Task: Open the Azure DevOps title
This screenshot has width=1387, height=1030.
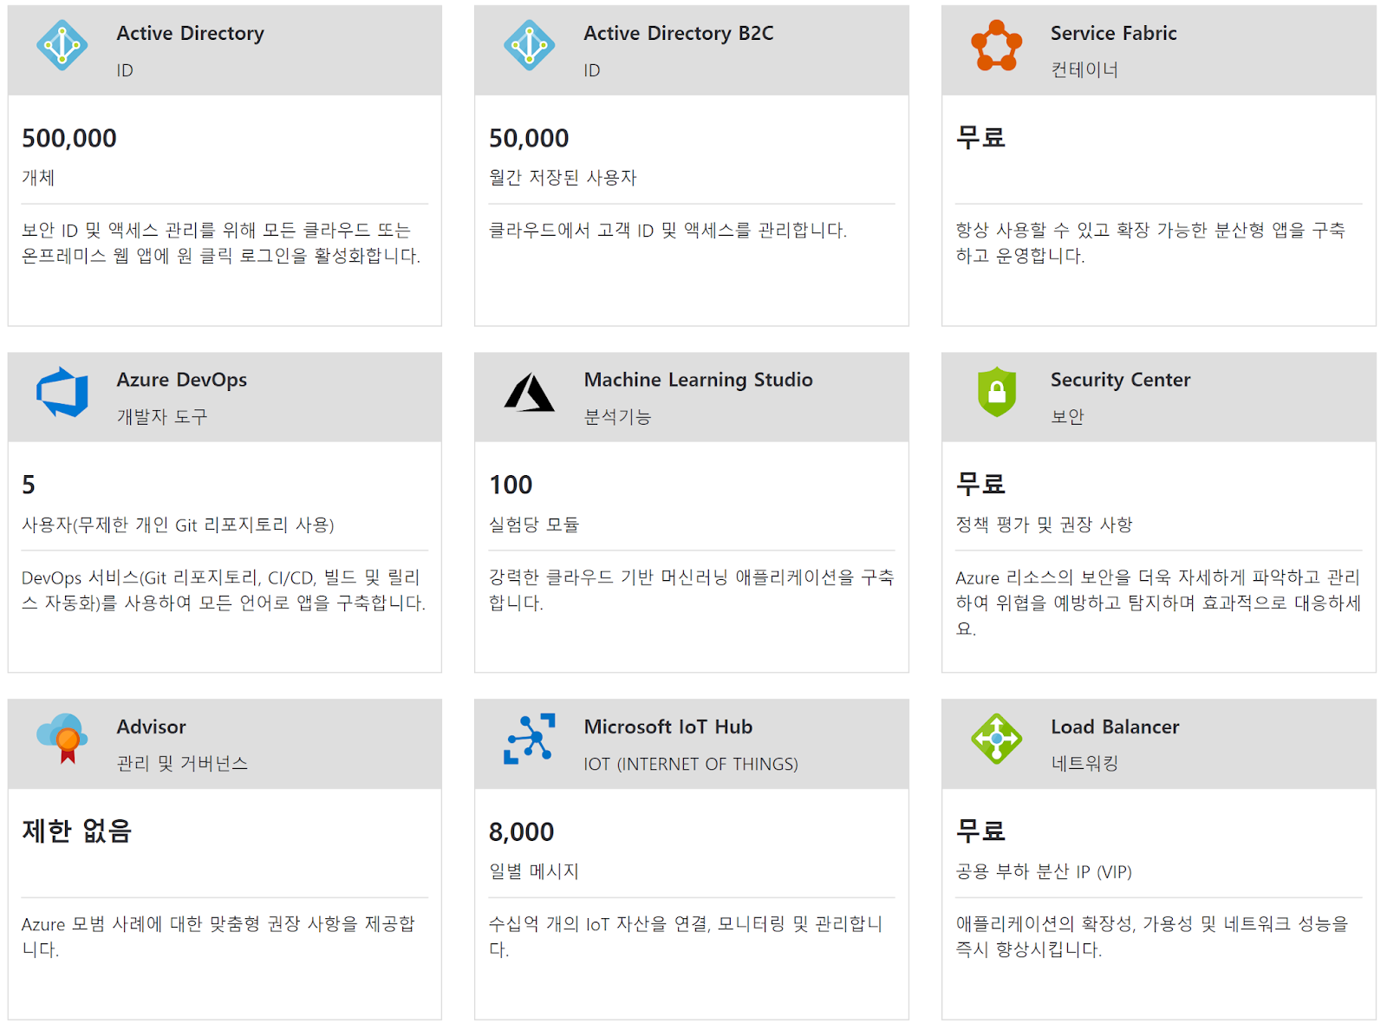Action: click(182, 380)
